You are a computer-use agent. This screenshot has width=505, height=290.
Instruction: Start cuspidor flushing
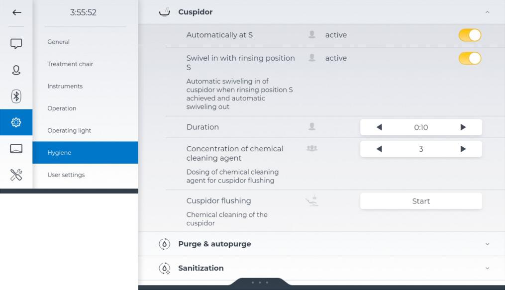421,201
